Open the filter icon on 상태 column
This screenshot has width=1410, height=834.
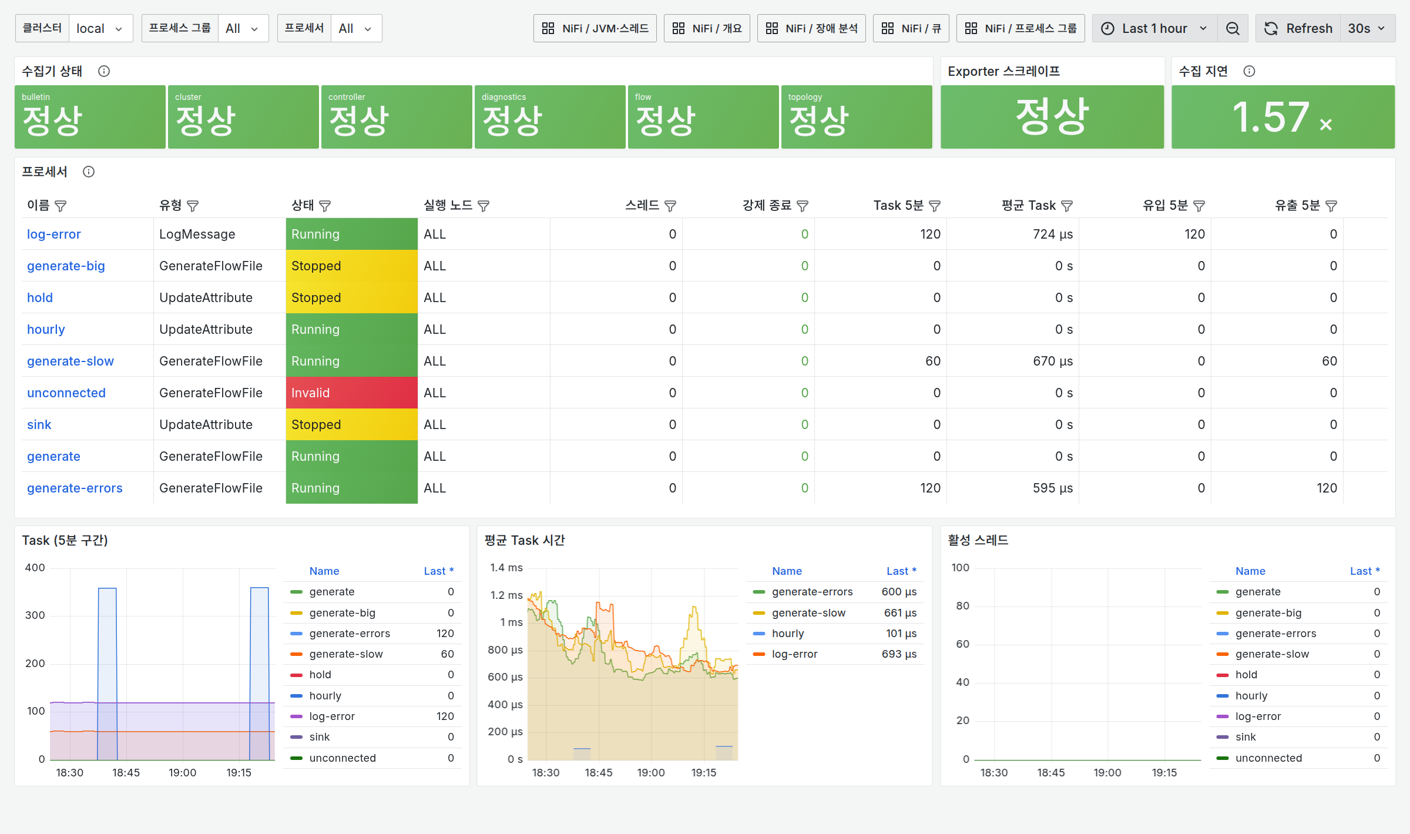pyautogui.click(x=325, y=206)
